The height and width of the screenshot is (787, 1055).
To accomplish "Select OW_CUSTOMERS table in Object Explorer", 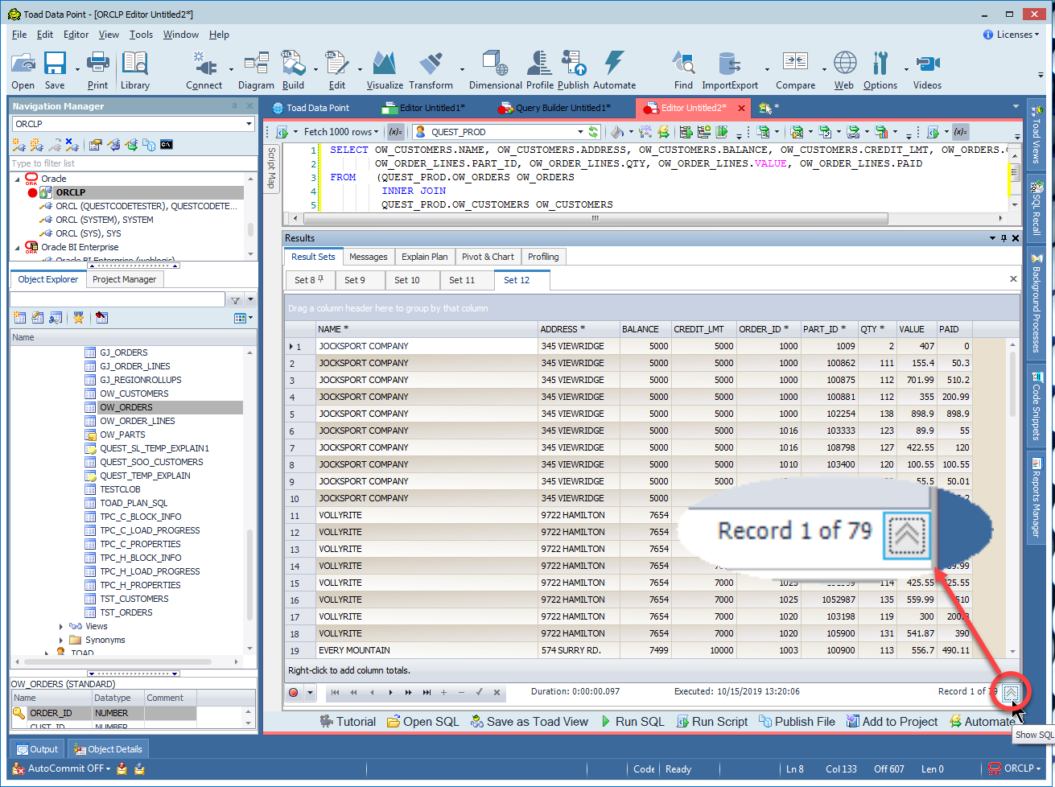I will point(134,393).
